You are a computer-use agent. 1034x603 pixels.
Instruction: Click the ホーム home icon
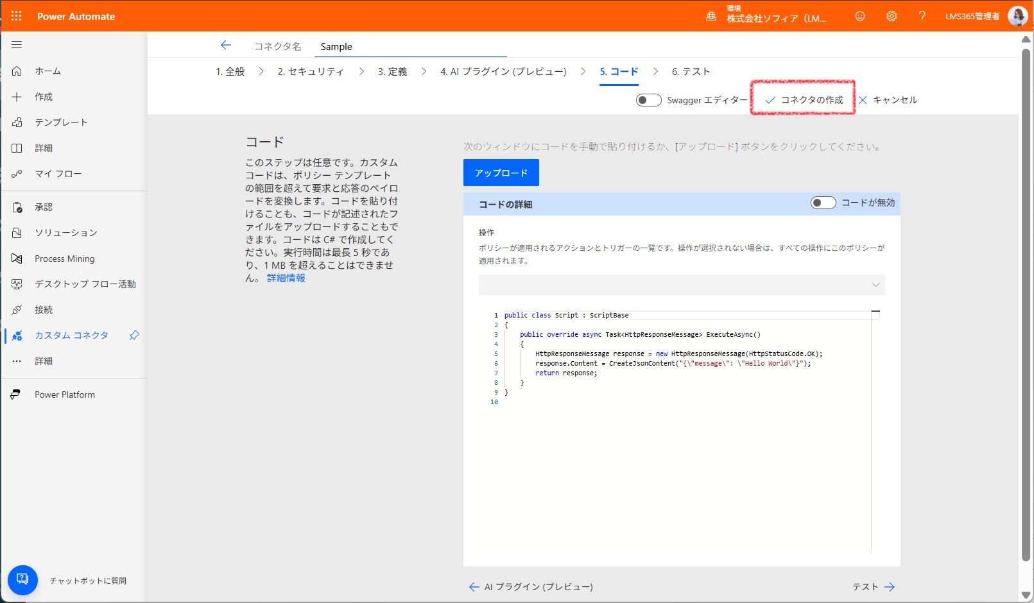point(17,71)
